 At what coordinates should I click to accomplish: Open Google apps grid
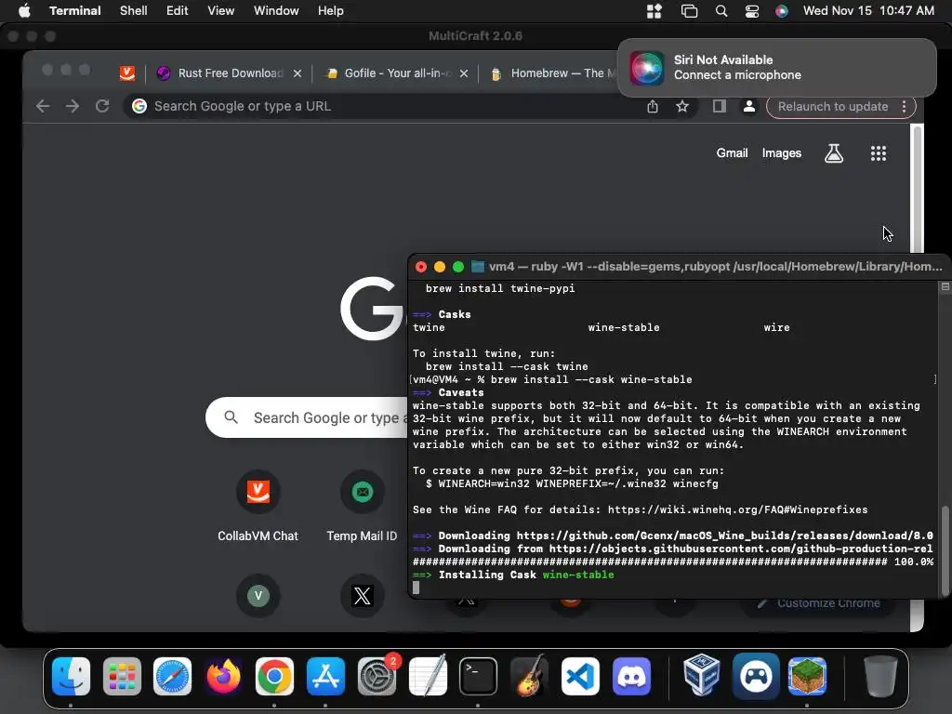pyautogui.click(x=878, y=153)
